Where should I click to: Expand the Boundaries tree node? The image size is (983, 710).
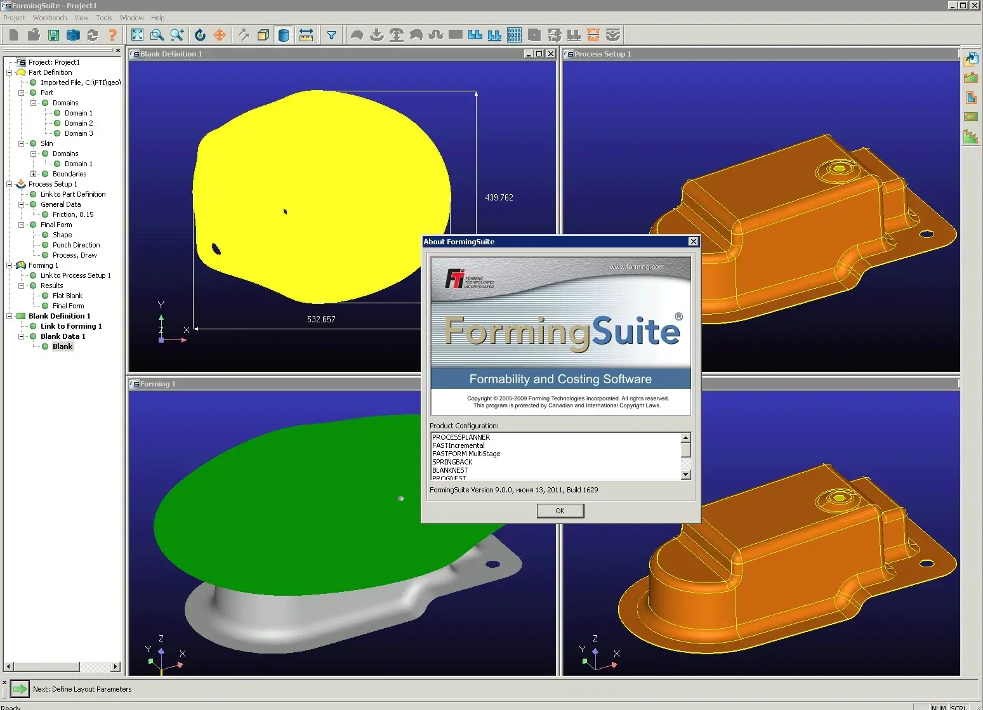[x=33, y=174]
